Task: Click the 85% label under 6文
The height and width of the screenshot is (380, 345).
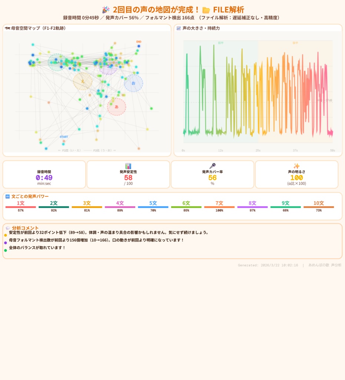Action: click(x=186, y=210)
